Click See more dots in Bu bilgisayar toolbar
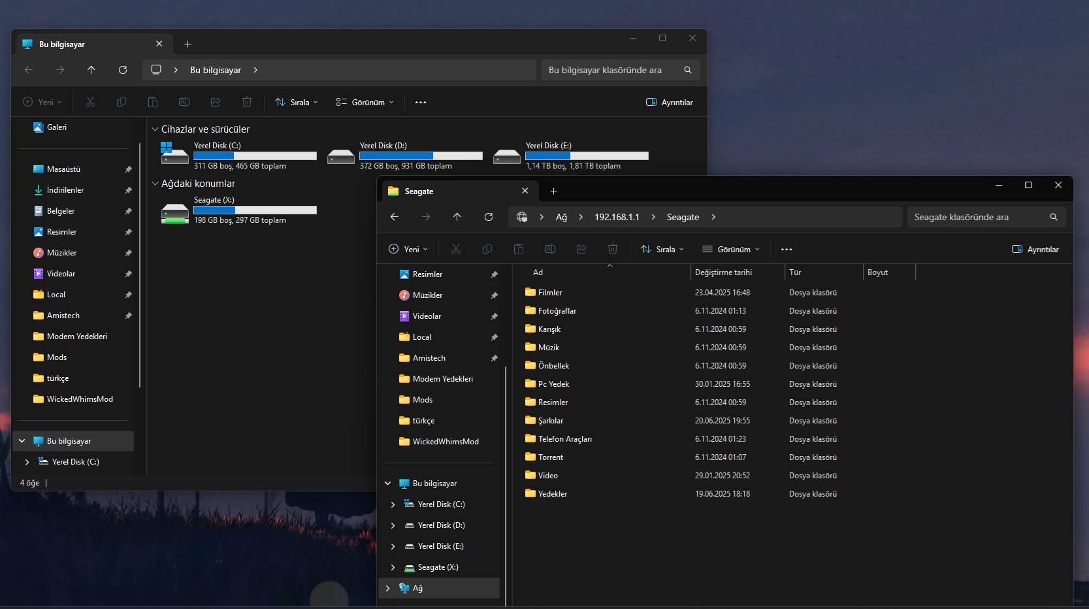This screenshot has height=609, width=1089. point(421,102)
